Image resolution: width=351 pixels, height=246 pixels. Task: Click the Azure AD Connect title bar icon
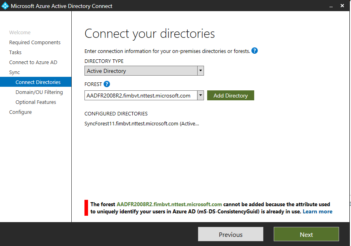(6, 6)
